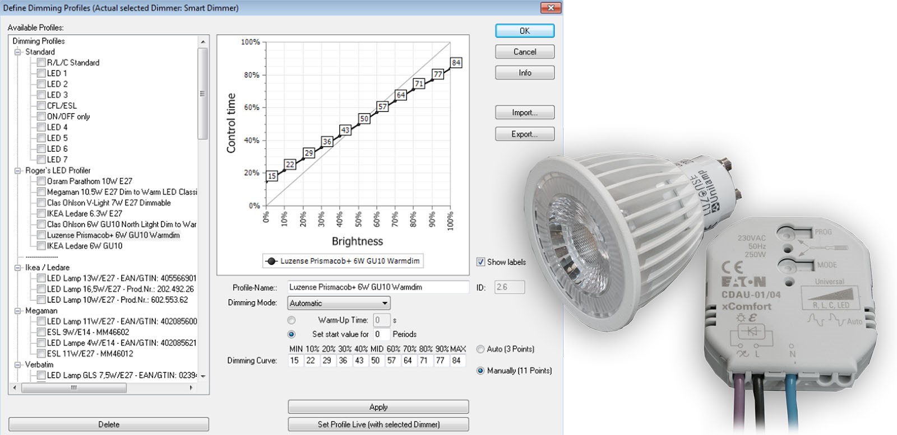
Task: Select the Warm-Up Time radio button
Action: click(292, 320)
